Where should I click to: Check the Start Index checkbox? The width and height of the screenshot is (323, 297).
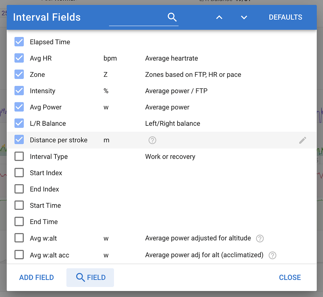point(19,173)
